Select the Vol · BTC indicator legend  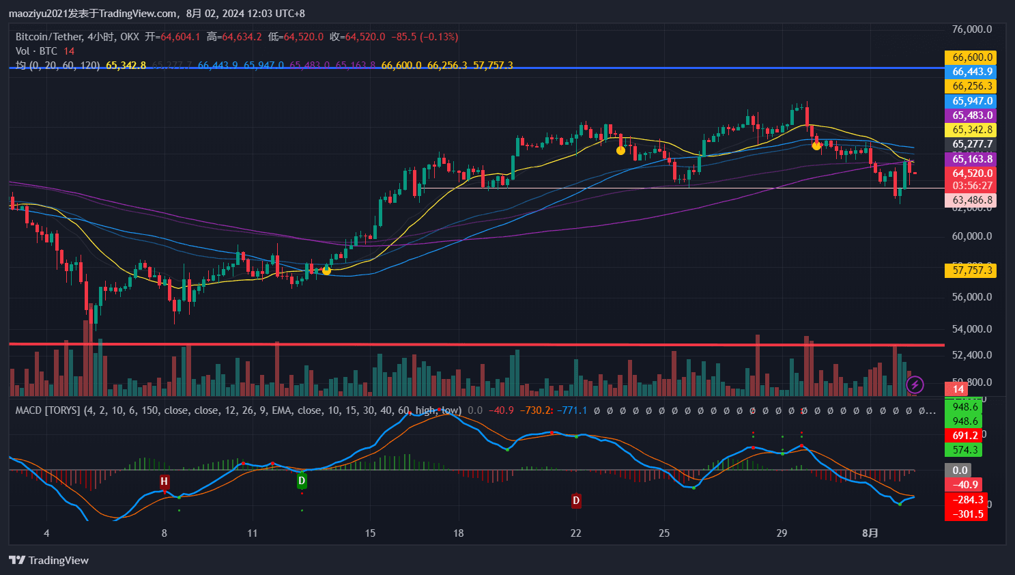click(x=36, y=51)
